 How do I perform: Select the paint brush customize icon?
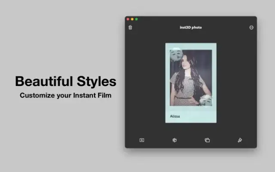(240, 140)
